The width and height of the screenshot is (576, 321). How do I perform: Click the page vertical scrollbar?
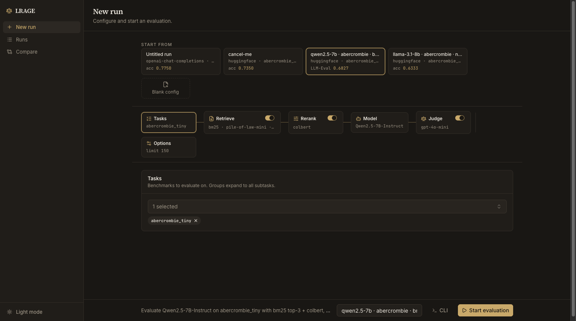(x=573, y=158)
